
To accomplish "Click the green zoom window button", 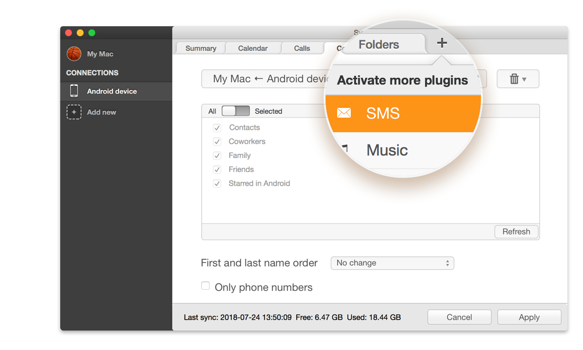I will click(92, 33).
